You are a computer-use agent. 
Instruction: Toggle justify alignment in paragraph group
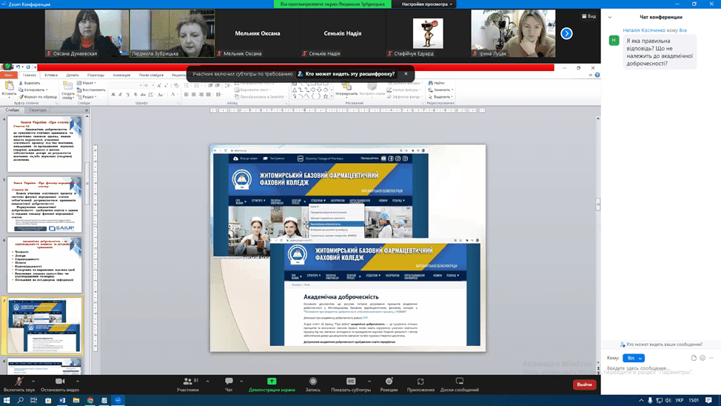point(208,94)
